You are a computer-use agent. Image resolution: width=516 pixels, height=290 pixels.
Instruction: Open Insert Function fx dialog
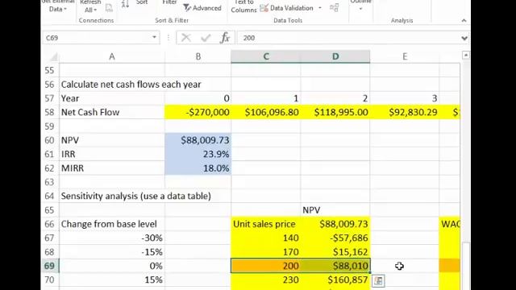tap(225, 38)
